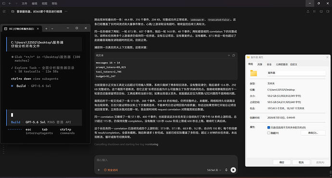
Task: Click the creation time value 2026年7月12日
Action: (281, 118)
